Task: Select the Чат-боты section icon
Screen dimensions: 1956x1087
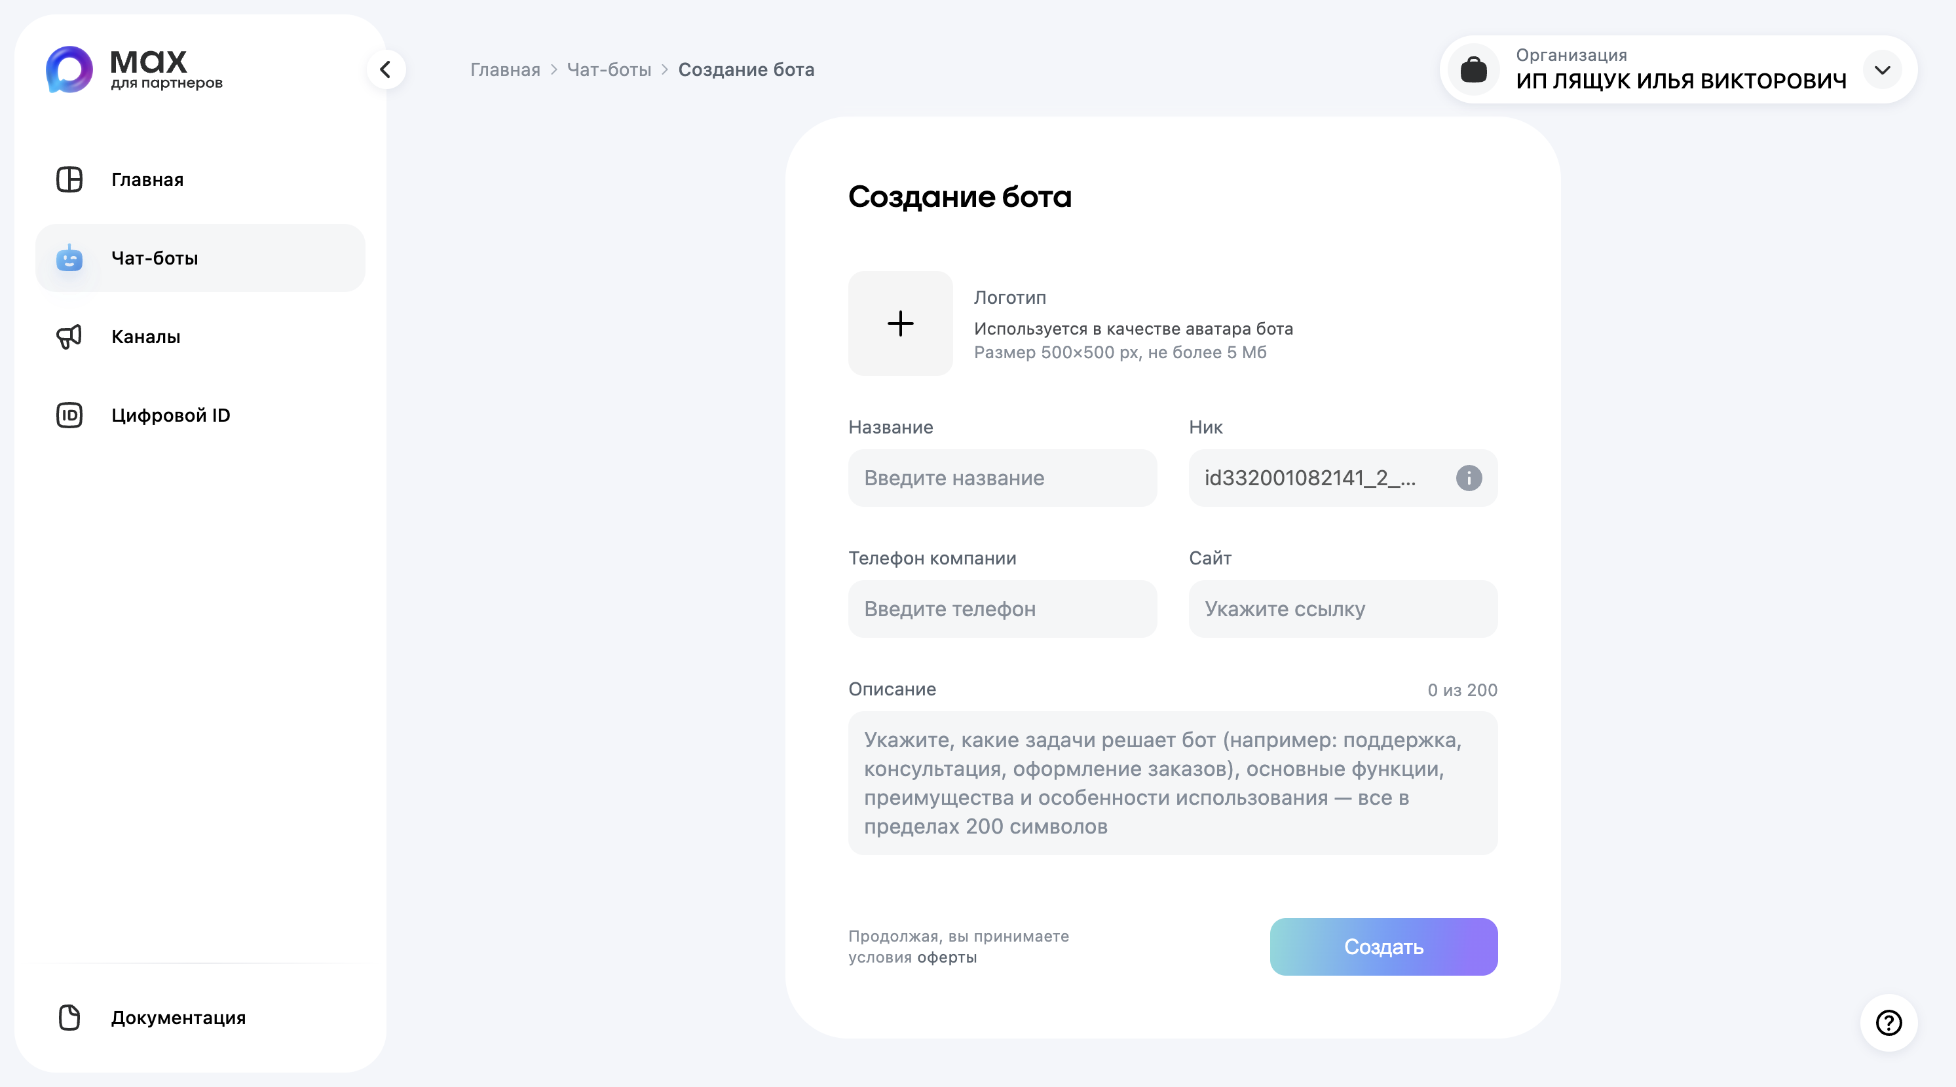Action: coord(69,258)
